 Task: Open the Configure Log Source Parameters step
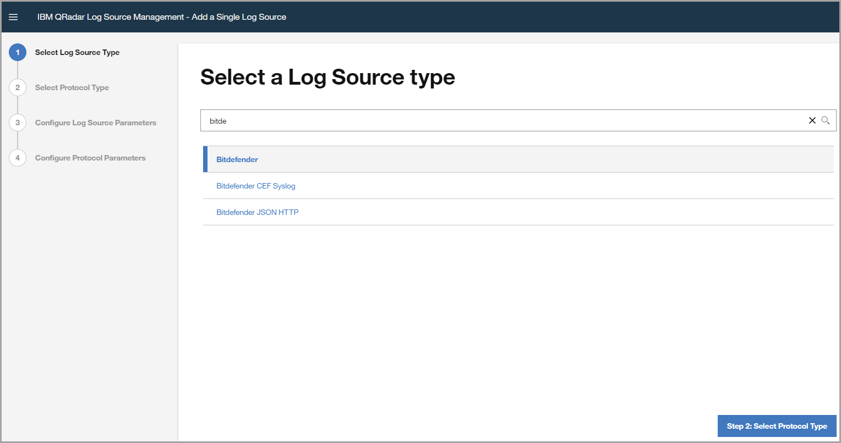pyautogui.click(x=95, y=123)
